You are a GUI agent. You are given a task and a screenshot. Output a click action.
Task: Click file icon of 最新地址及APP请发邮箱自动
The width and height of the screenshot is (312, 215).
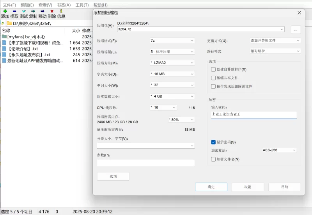4,60
